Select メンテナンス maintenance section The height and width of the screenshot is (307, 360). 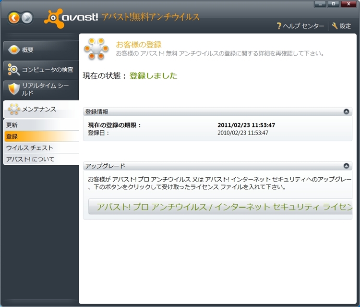[x=41, y=109]
